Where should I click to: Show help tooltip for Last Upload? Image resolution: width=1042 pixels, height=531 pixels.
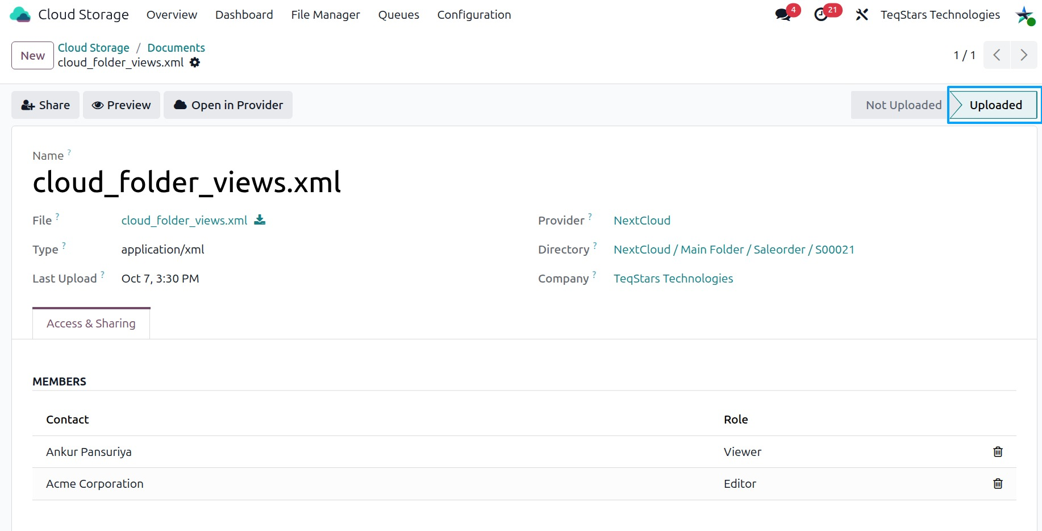(102, 275)
